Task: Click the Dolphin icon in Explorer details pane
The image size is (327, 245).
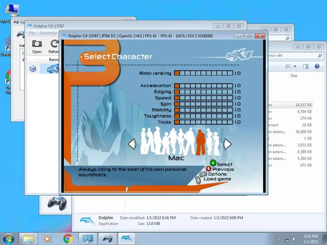Action: (x=87, y=221)
